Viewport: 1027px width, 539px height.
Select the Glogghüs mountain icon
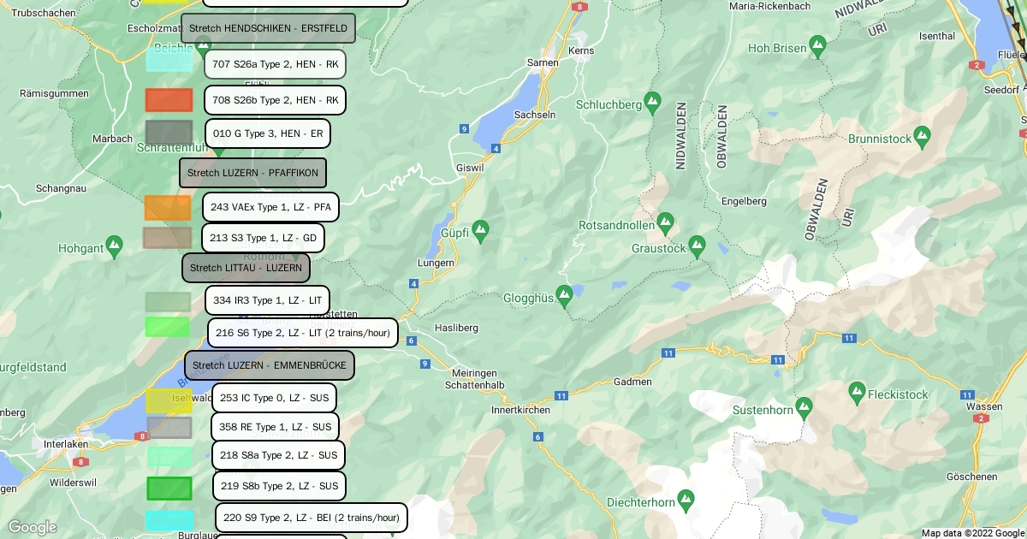click(563, 293)
